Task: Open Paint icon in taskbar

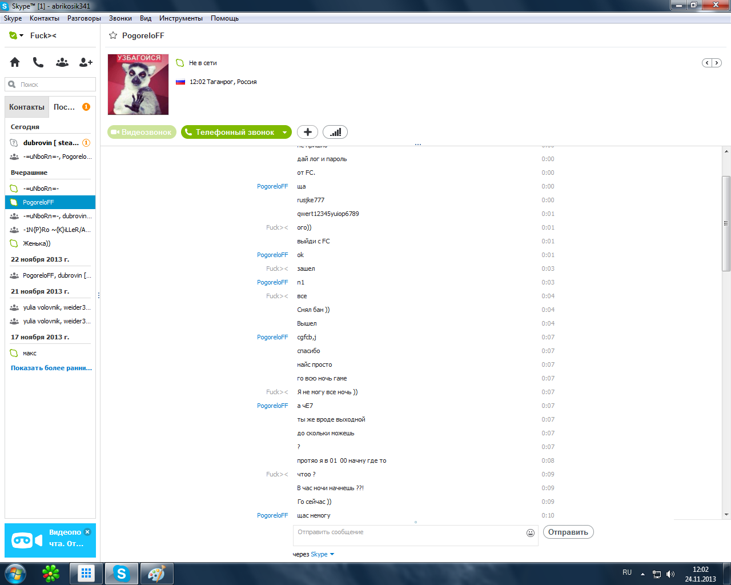Action: click(156, 574)
